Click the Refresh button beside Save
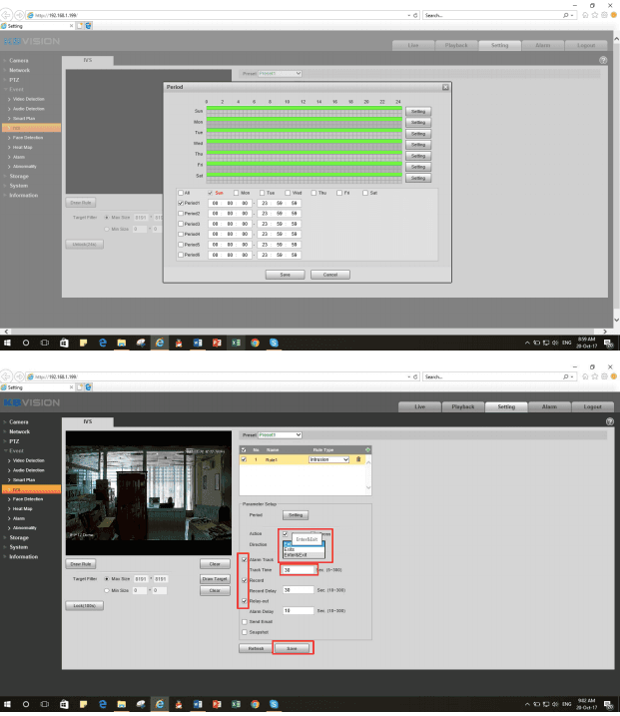620x716 pixels. tap(253, 648)
